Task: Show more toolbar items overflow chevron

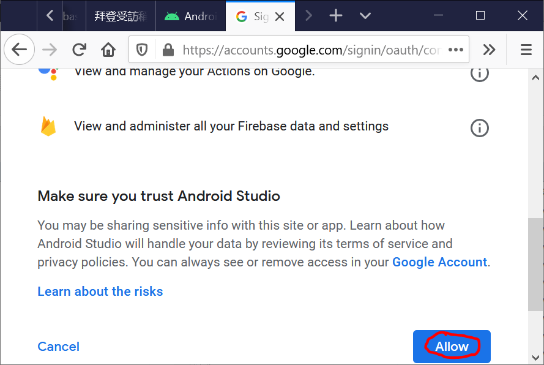Action: tap(489, 50)
